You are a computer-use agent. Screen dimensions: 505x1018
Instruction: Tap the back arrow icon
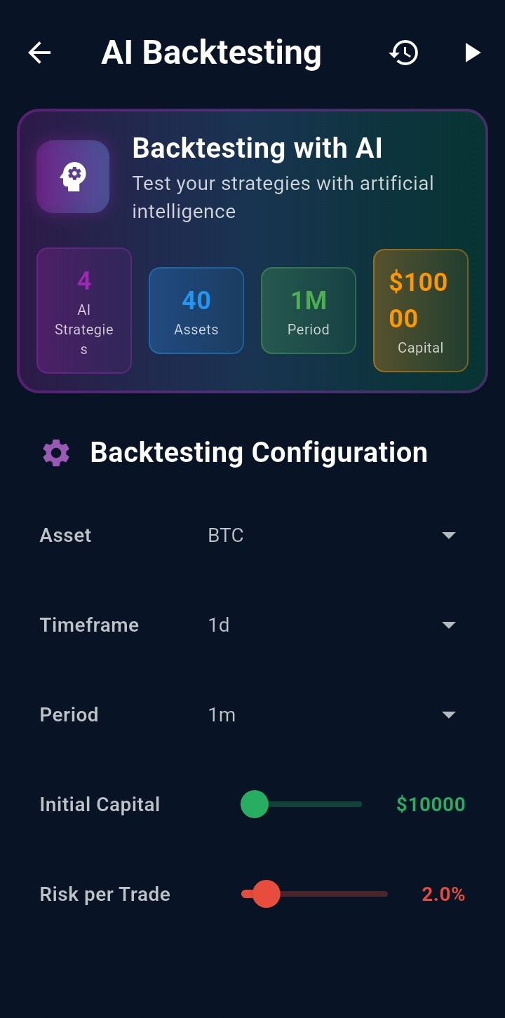pyautogui.click(x=39, y=53)
